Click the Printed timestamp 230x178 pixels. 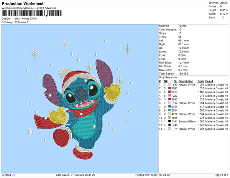[153, 175]
